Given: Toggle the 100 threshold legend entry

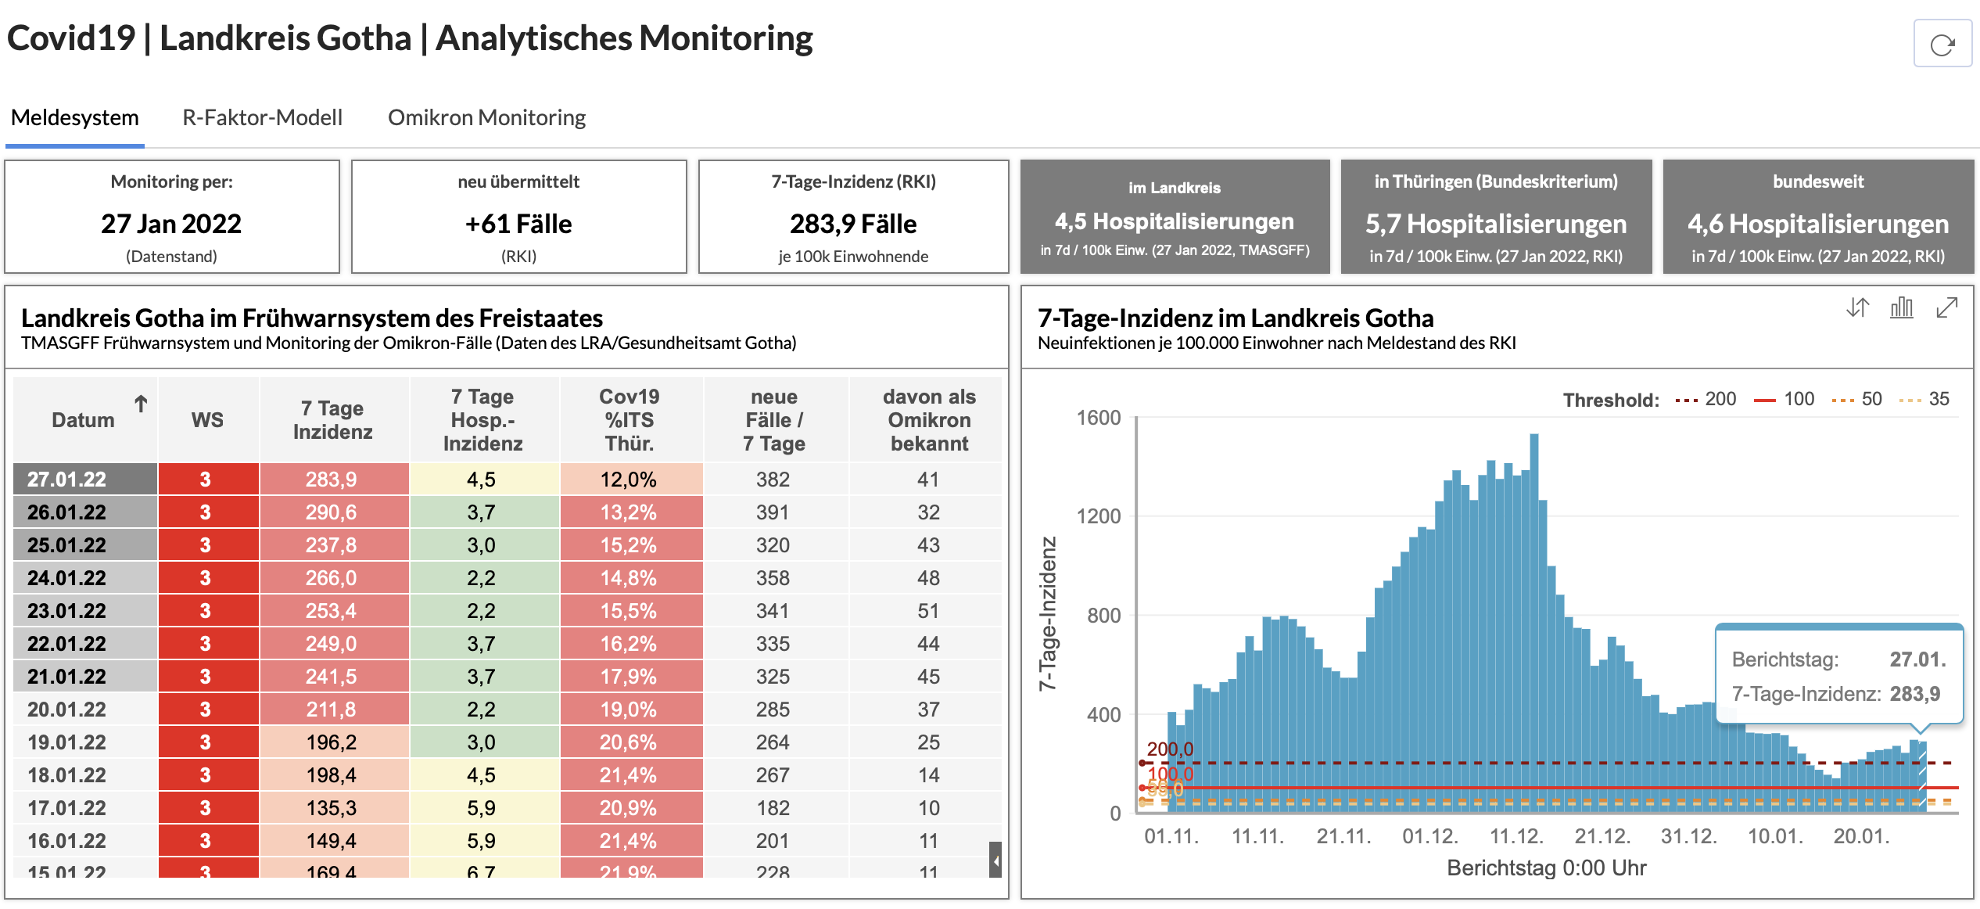Looking at the screenshot, I should point(1784,399).
